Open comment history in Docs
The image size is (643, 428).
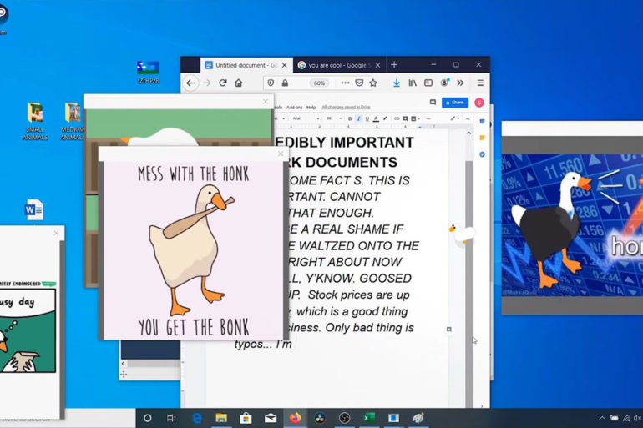point(433,103)
